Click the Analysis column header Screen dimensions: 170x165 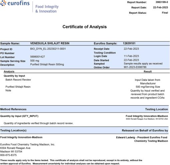[x=9, y=71]
